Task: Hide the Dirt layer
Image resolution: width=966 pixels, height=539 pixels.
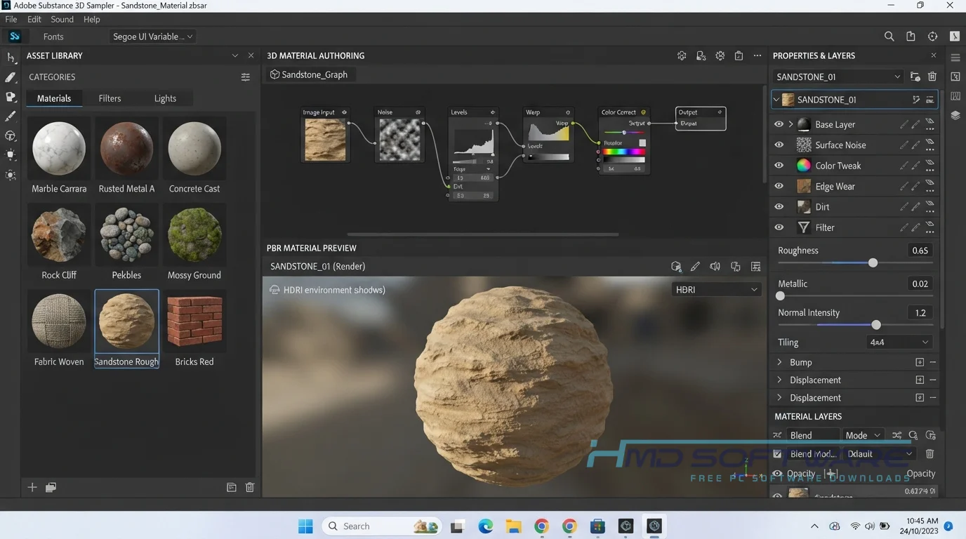Action: (779, 207)
